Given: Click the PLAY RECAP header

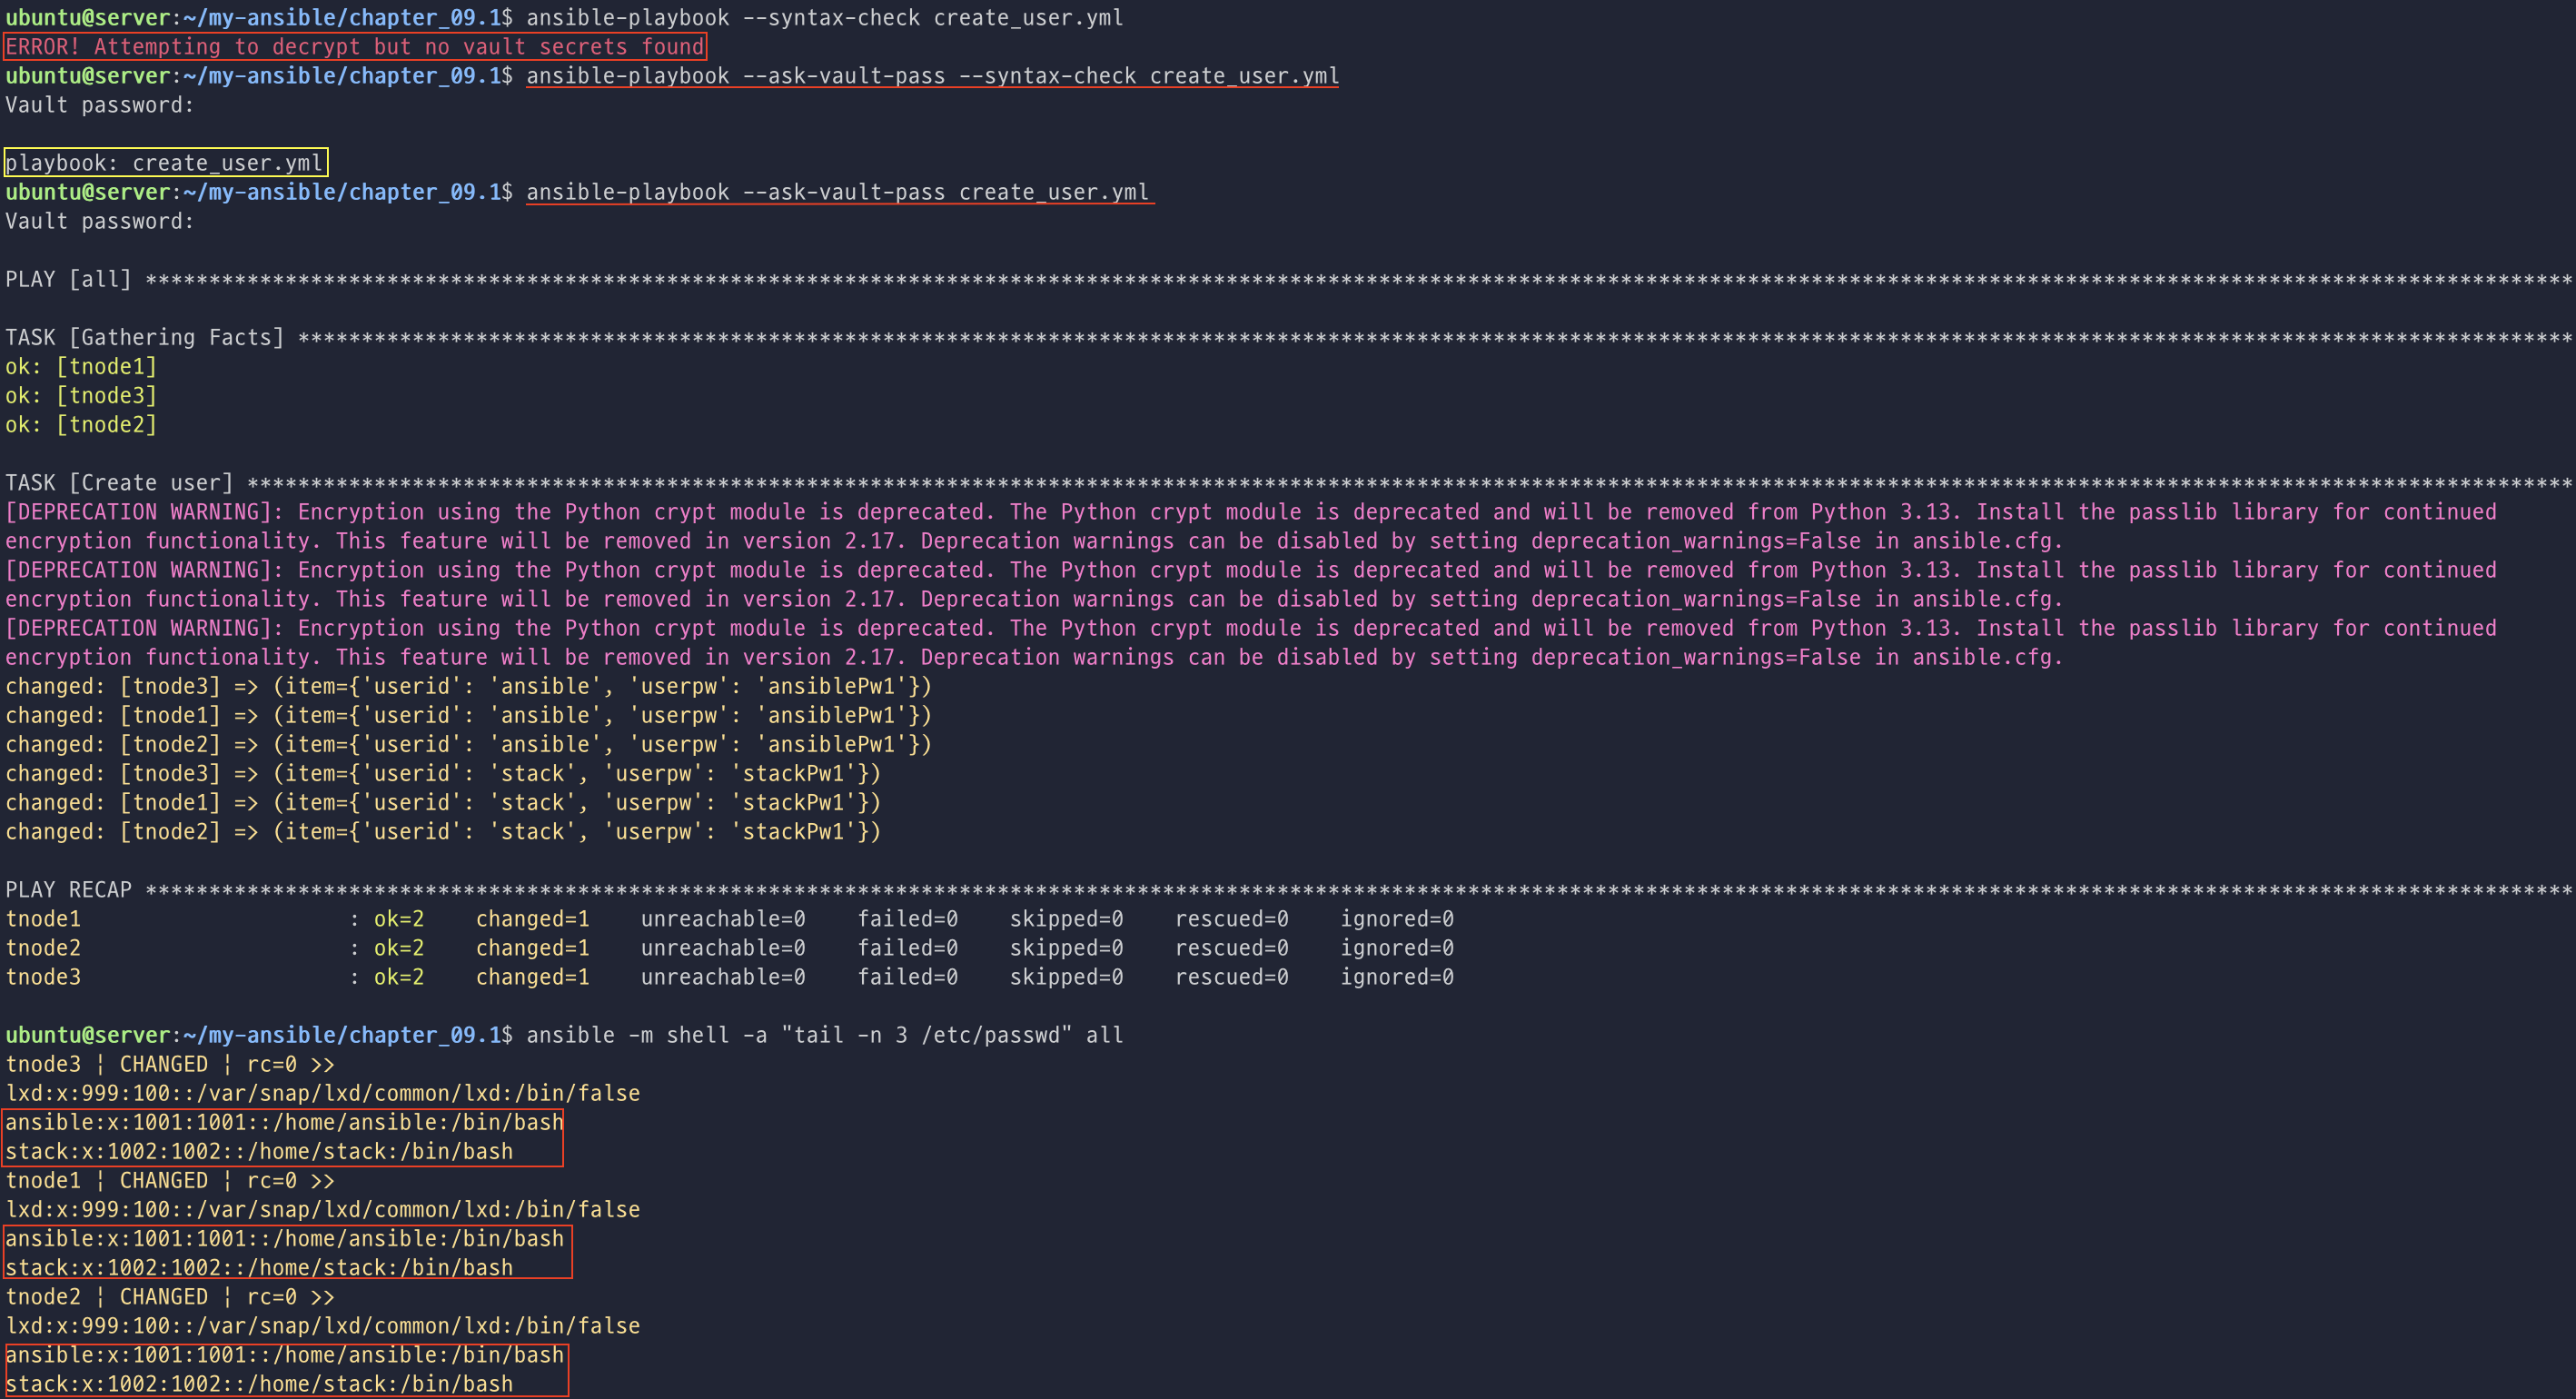Looking at the screenshot, I should pos(68,890).
